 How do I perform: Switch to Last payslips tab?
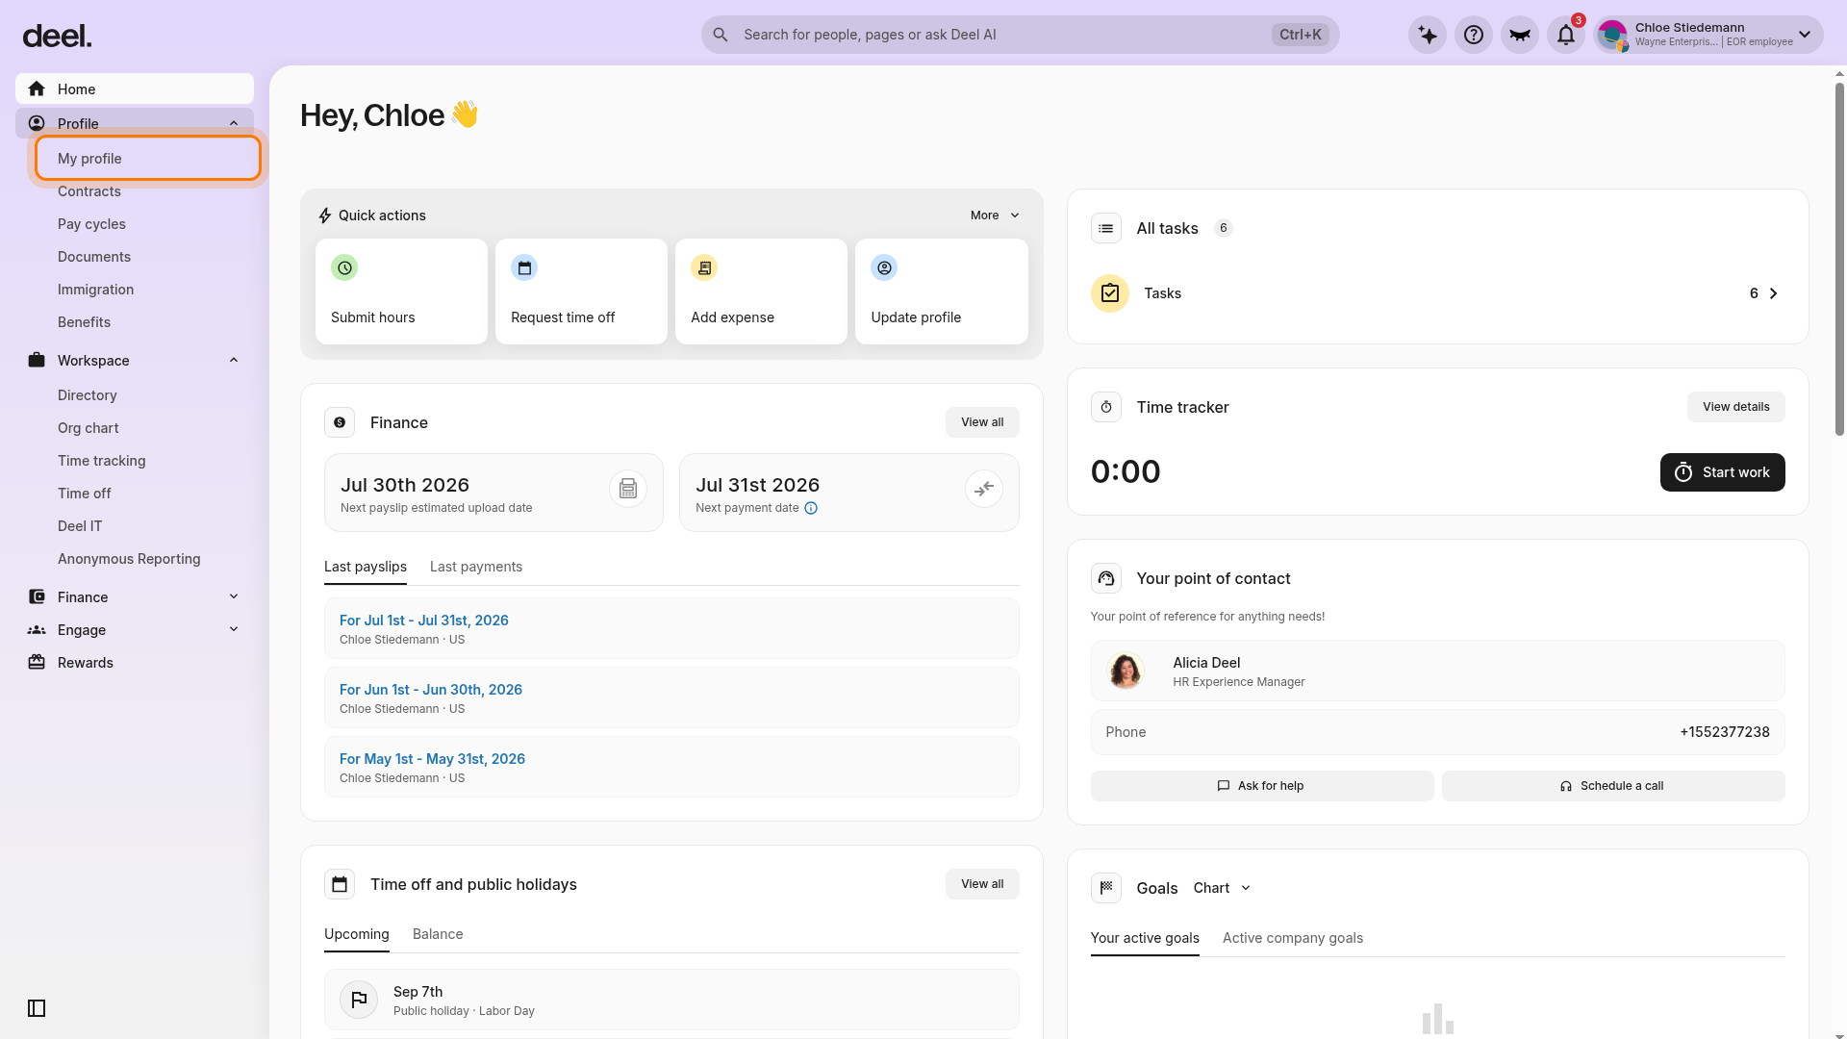tap(366, 567)
